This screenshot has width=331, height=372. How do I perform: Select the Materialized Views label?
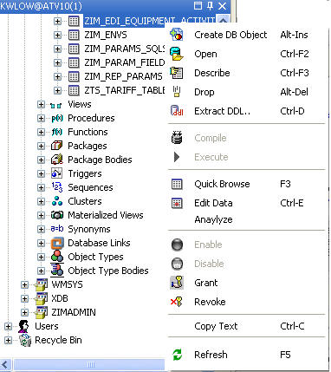106,215
